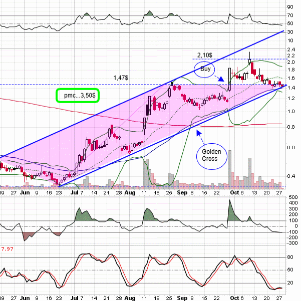Click the 0.4 price axis label
Screen dimensions: 301x301
point(291,176)
